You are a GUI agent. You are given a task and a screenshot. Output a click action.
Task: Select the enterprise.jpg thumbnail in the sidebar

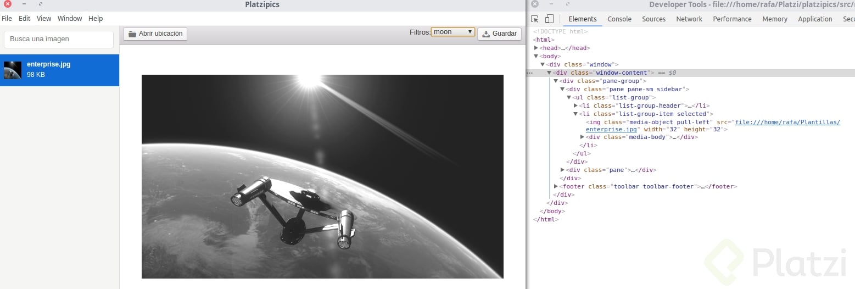tap(13, 70)
